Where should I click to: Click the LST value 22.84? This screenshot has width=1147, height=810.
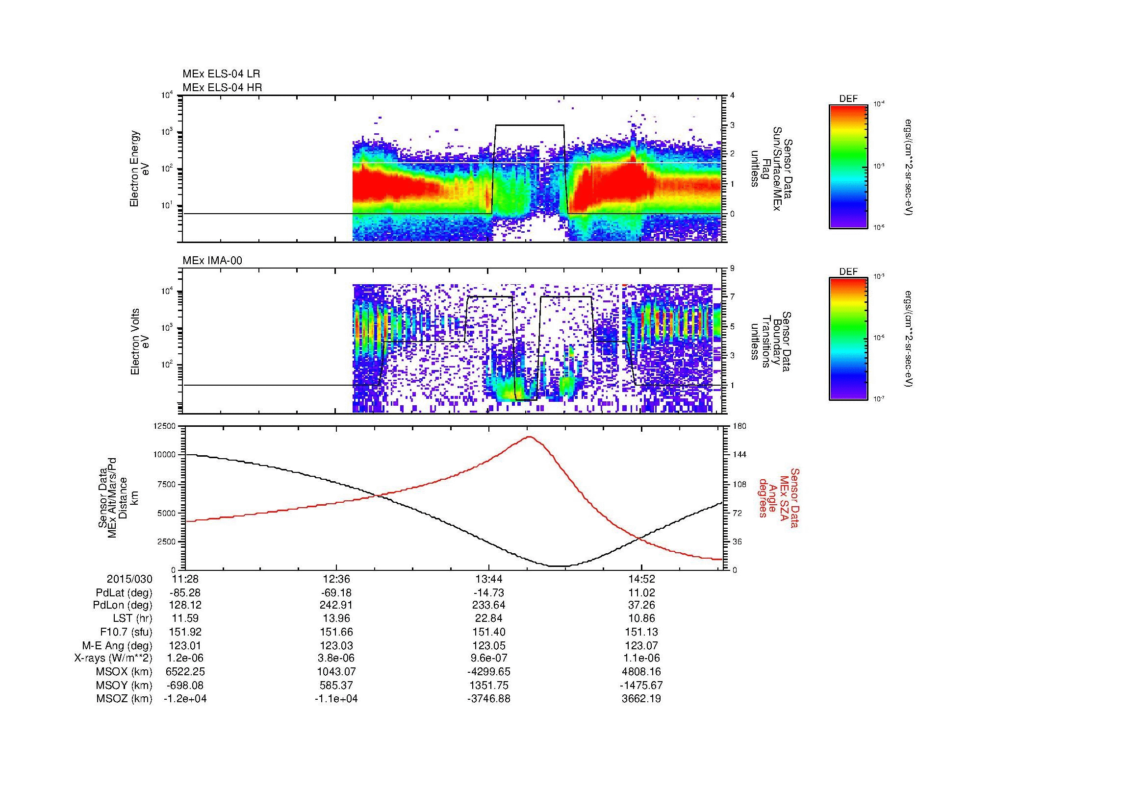click(x=488, y=619)
